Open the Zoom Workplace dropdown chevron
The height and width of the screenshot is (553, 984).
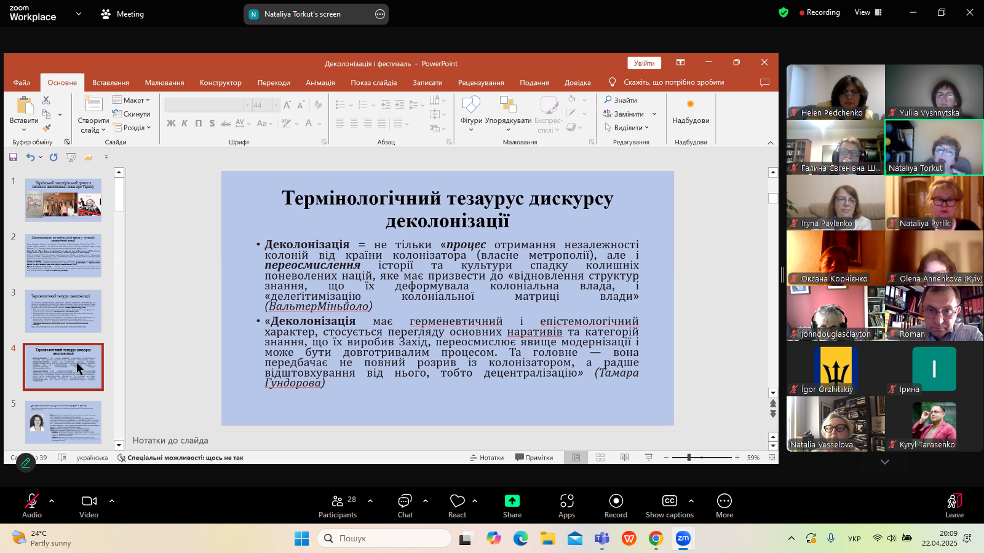(78, 14)
